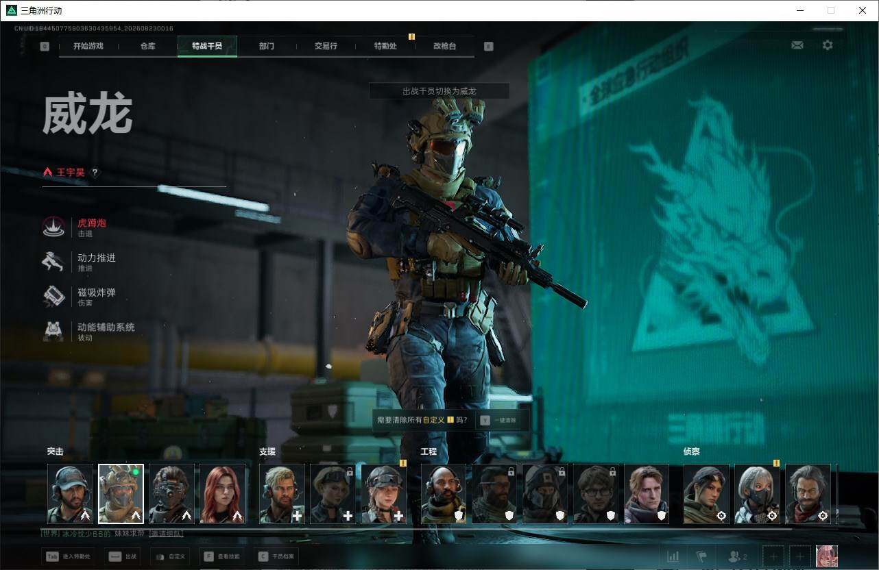Choose the helmeted woman support operator
Image resolution: width=879 pixels, height=570 pixels.
pyautogui.click(x=383, y=494)
